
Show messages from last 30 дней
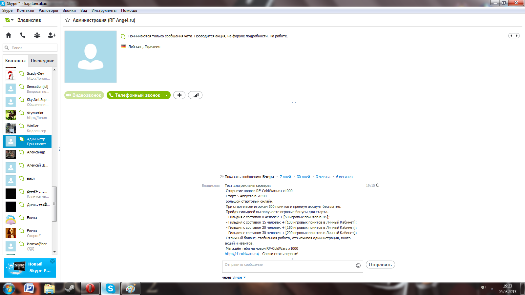pos(304,177)
